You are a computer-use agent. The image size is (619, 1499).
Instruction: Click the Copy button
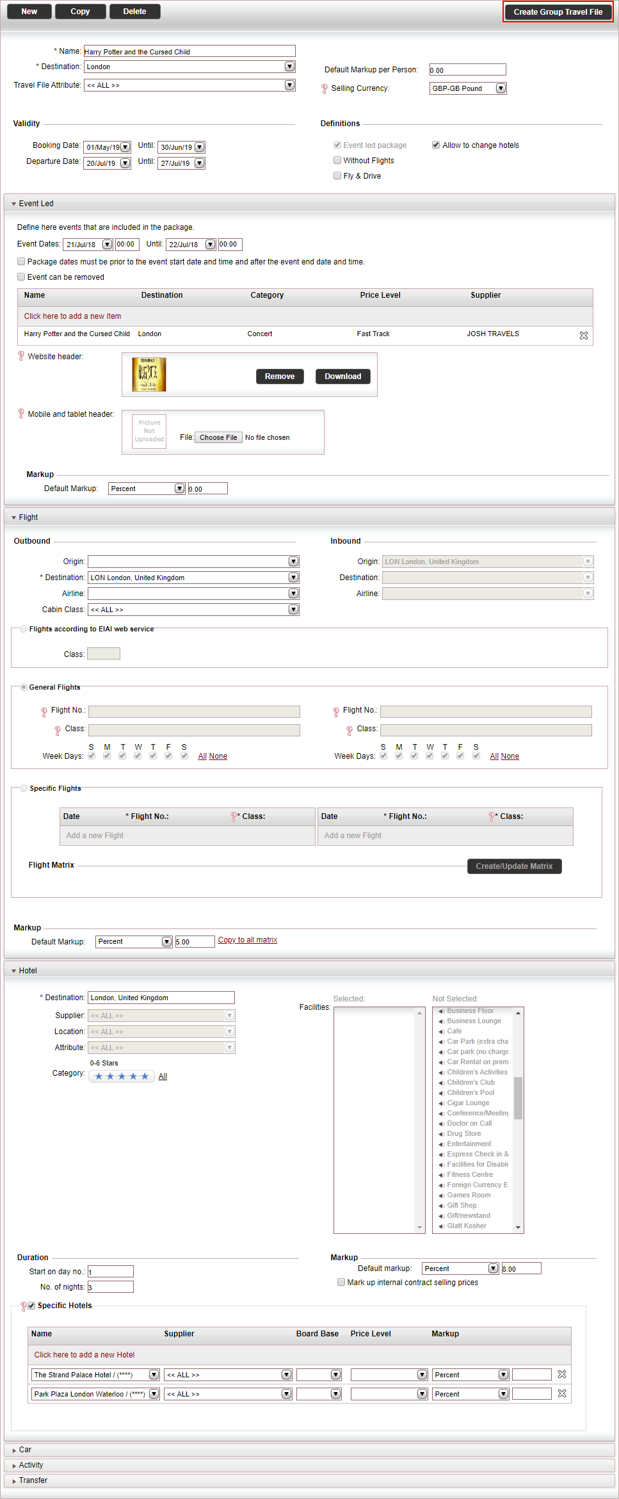tap(80, 12)
